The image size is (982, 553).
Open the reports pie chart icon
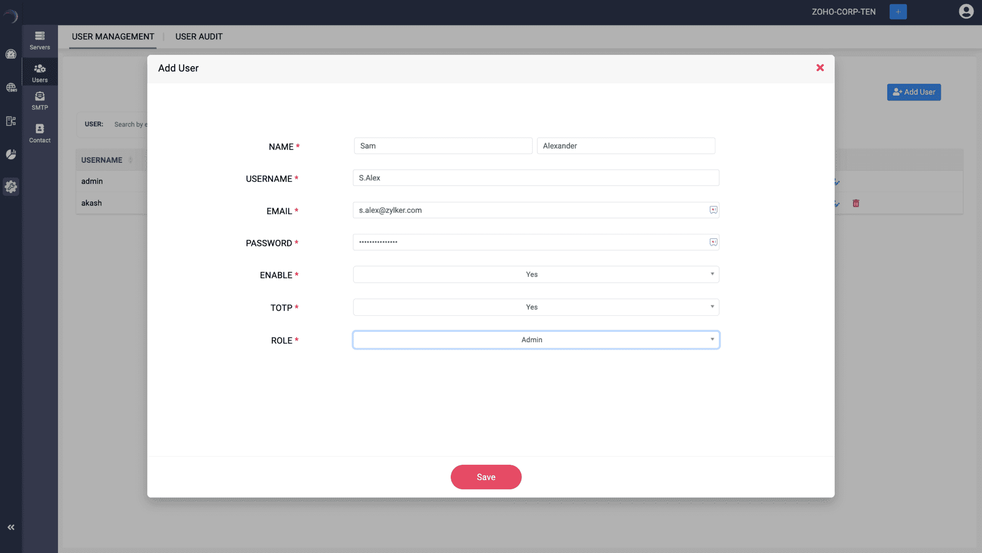[11, 154]
